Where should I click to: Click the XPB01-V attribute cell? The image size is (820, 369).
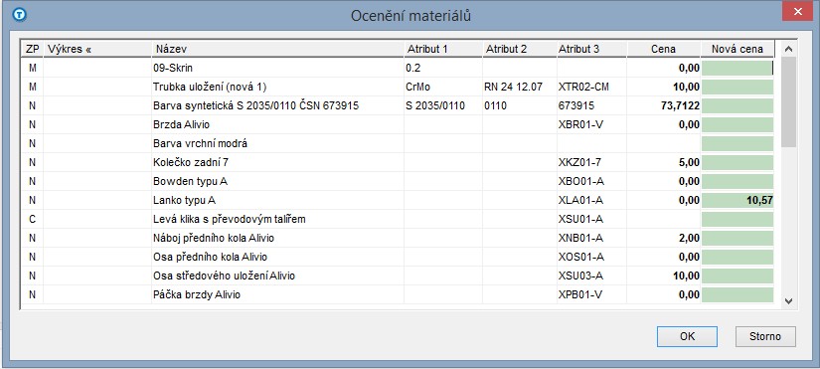580,294
